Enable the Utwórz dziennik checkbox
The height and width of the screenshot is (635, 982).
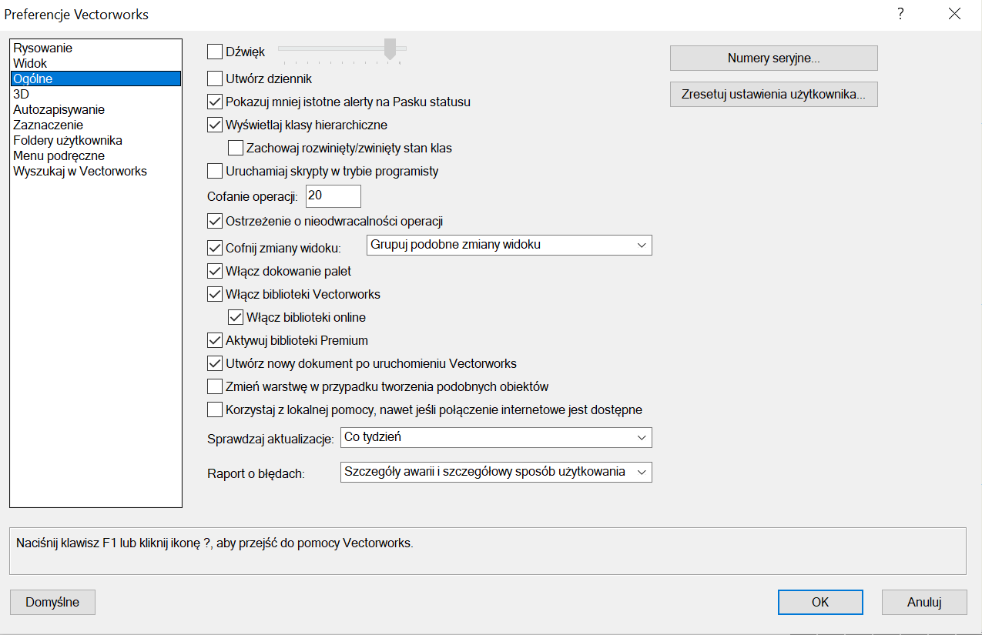[215, 78]
